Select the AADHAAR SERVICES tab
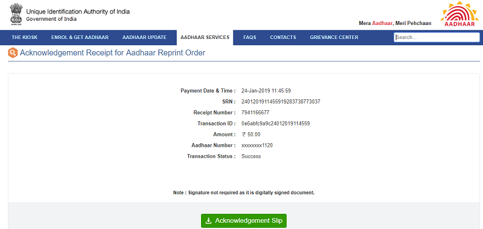 coord(205,37)
